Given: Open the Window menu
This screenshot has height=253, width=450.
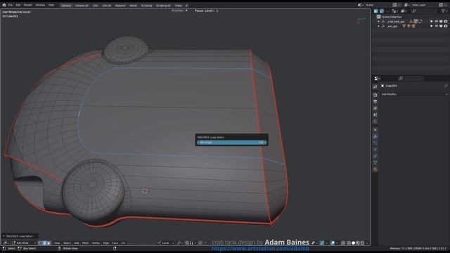Looking at the screenshot, I should click(40, 5).
